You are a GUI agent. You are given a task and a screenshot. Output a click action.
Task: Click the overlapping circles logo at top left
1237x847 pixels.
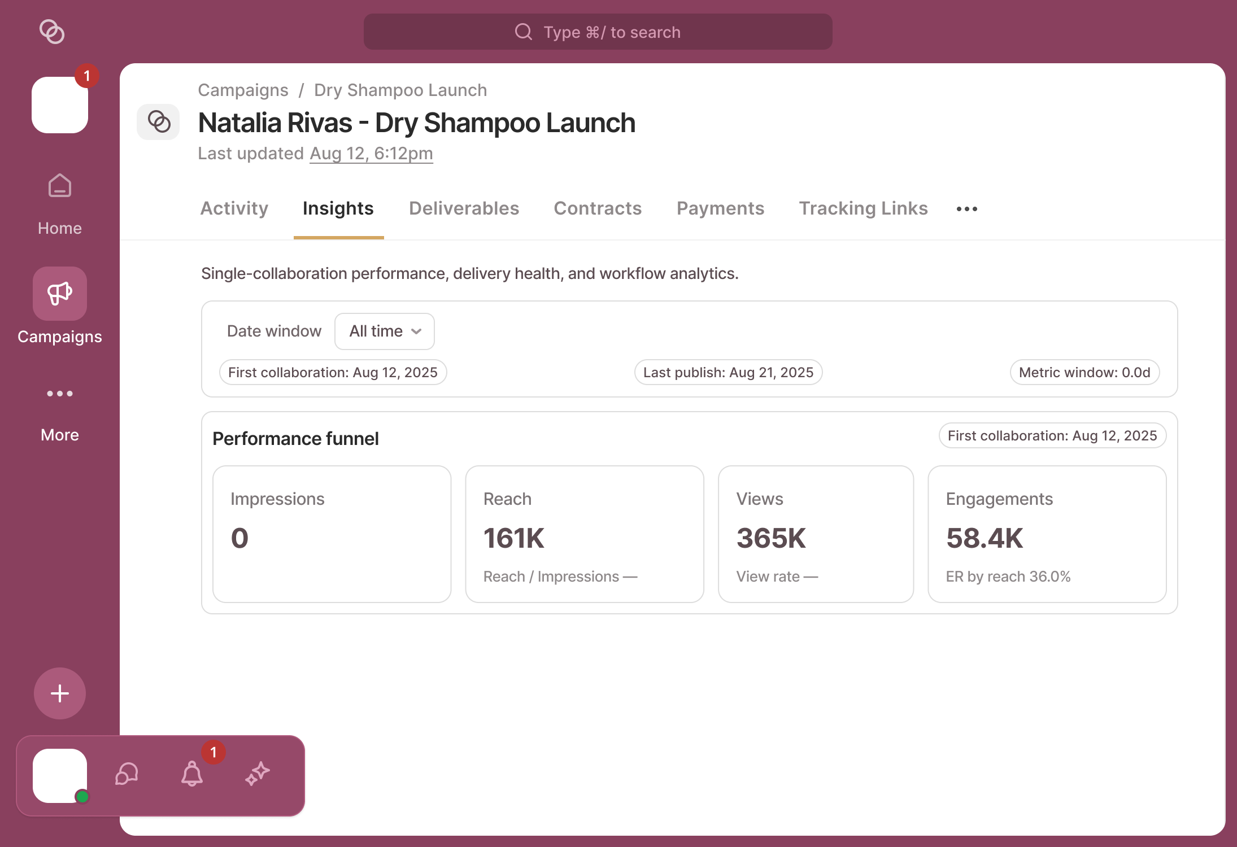pos(53,32)
